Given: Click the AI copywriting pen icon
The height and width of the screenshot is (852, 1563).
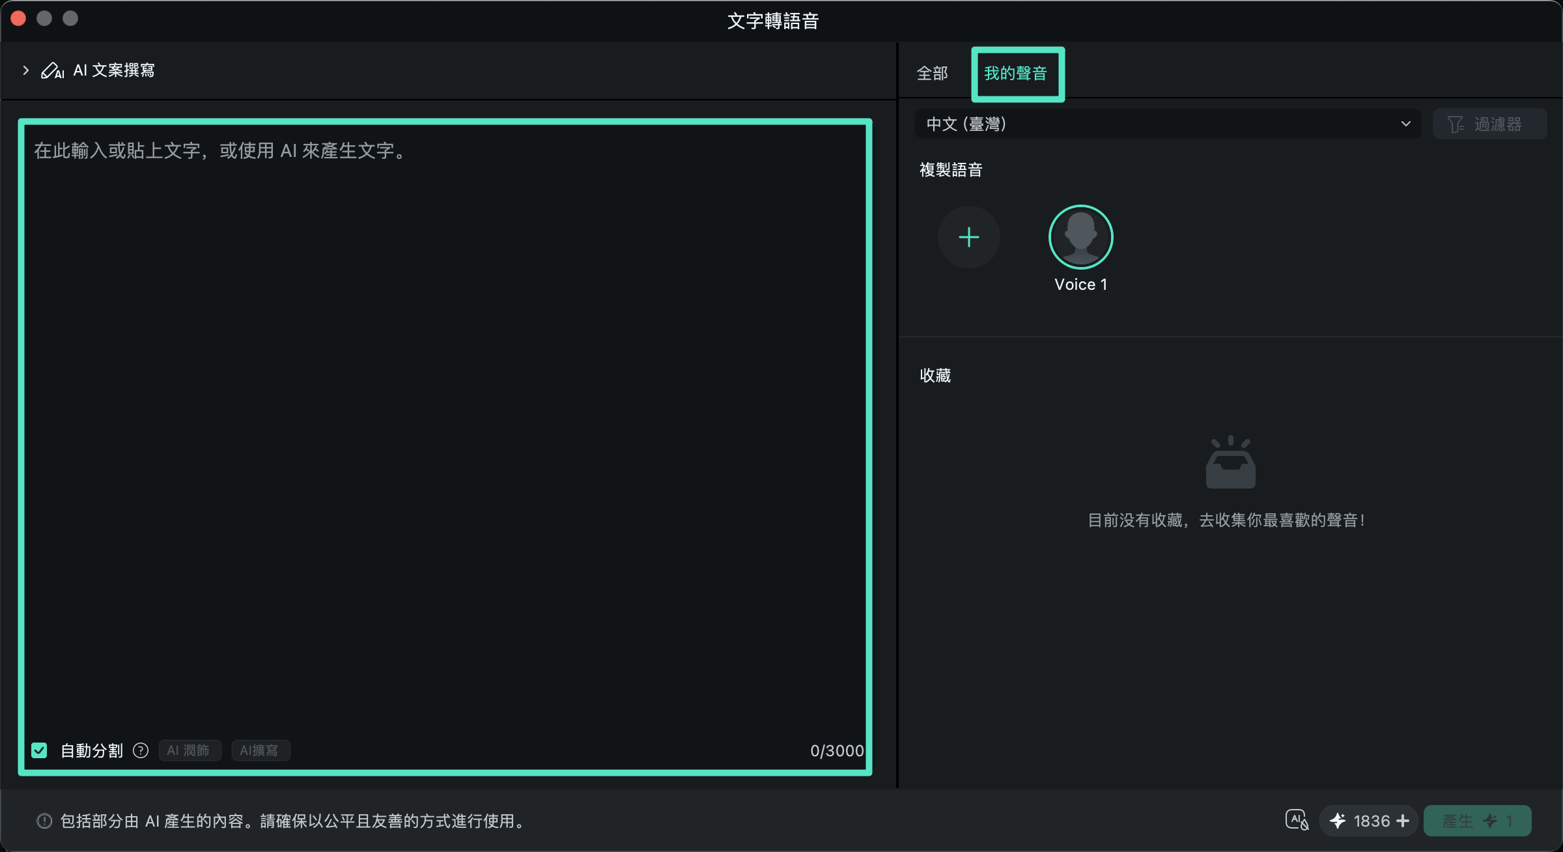Looking at the screenshot, I should 52,70.
